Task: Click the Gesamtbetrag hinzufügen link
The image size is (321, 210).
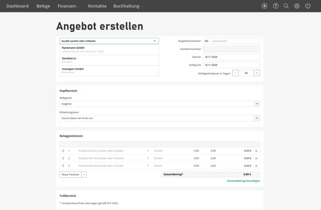Action: pos(243,181)
